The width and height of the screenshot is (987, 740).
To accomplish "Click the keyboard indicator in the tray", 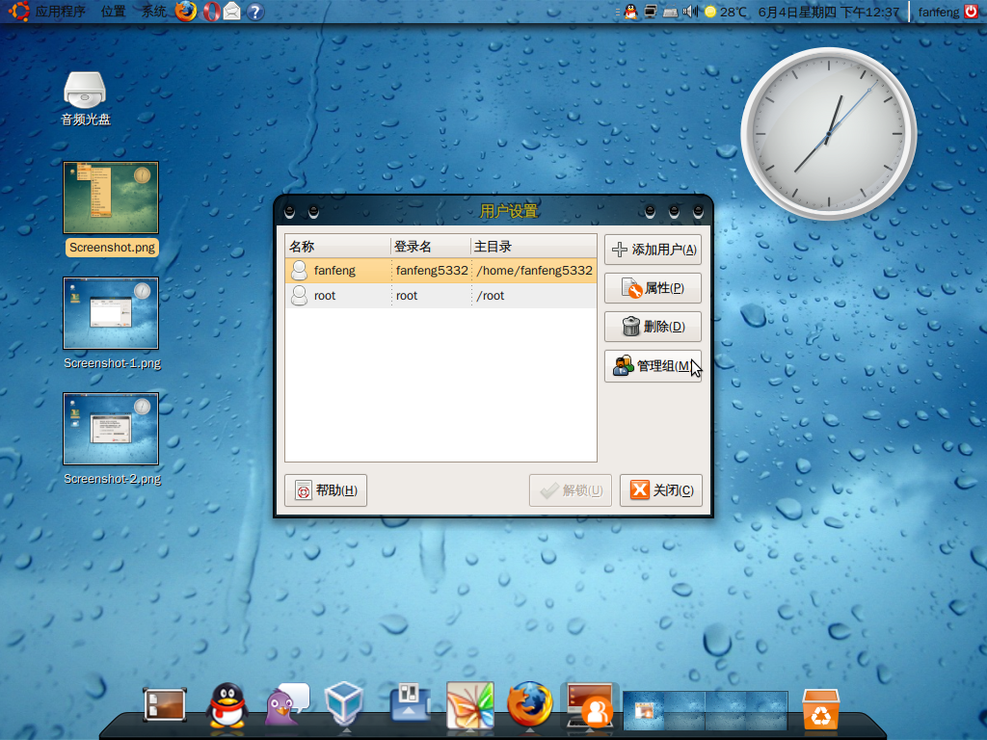I will pos(671,12).
